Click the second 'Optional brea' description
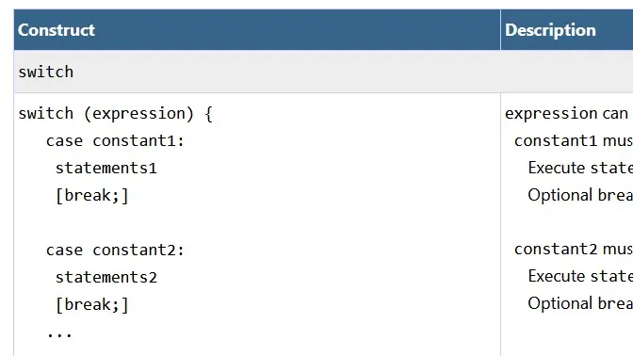Screen dimensions: 633x356 point(580,303)
